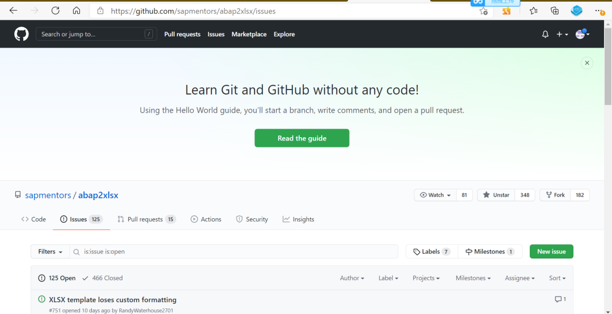The height and width of the screenshot is (314, 612).
Task: Dismiss the Learn Git banner
Action: pos(586,63)
